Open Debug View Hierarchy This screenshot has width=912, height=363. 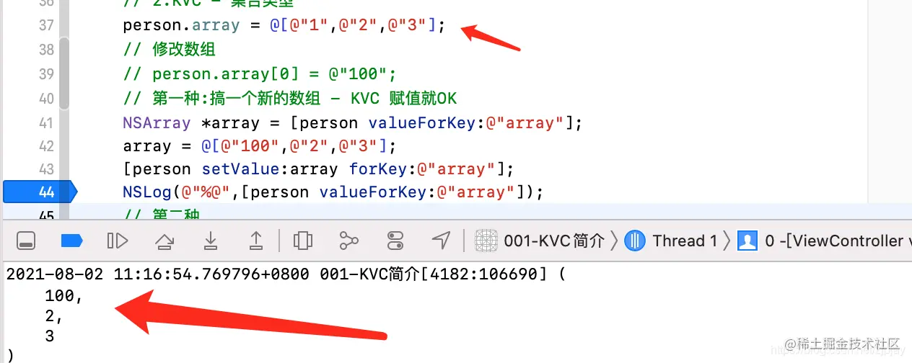click(x=304, y=241)
